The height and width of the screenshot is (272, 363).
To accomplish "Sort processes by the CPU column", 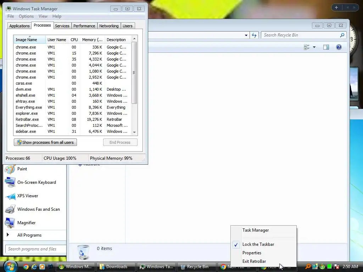I will coord(74,40).
